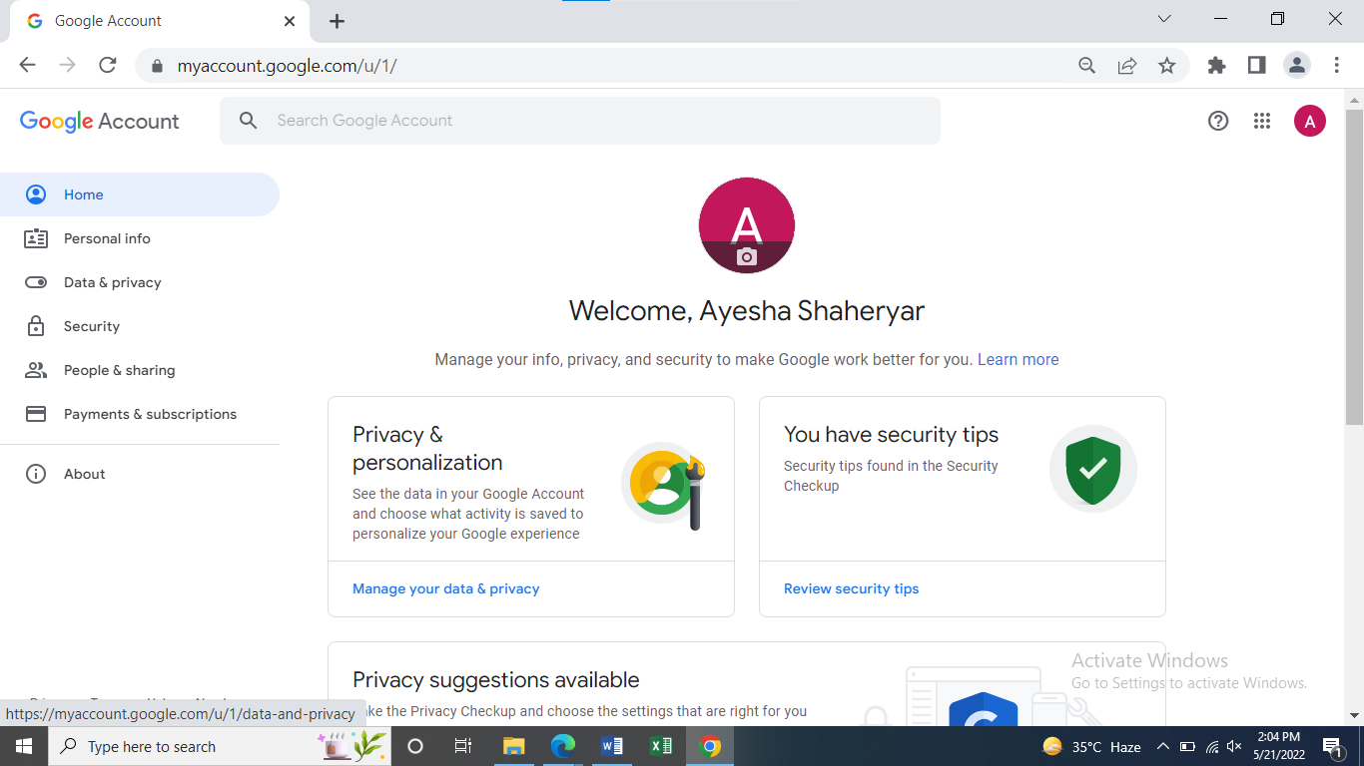The height and width of the screenshot is (766, 1364).
Task: Open About in the sidebar
Action: click(140, 474)
